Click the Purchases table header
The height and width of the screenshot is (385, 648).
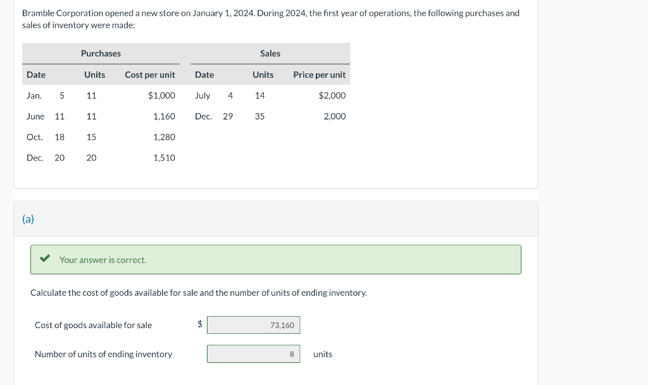(101, 53)
